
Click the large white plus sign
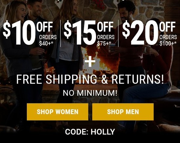(90, 62)
